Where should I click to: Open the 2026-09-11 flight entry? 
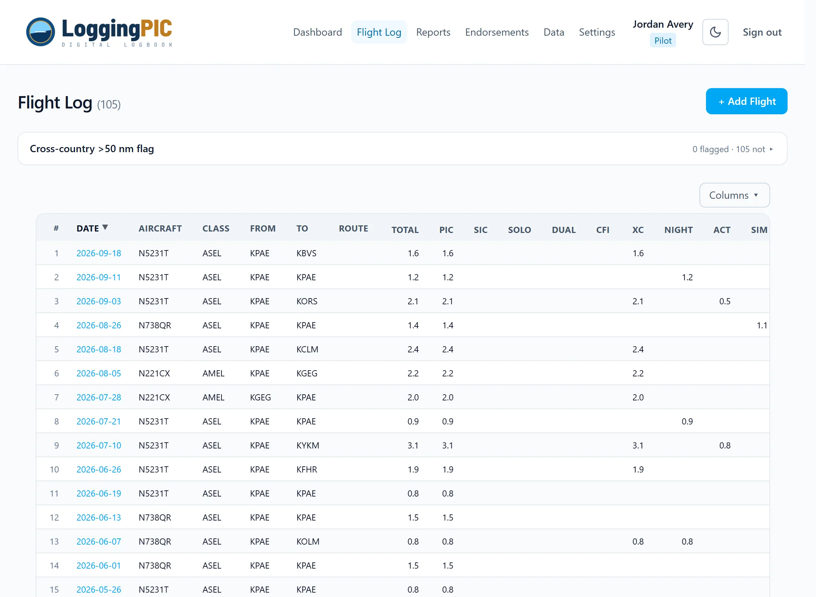98,277
